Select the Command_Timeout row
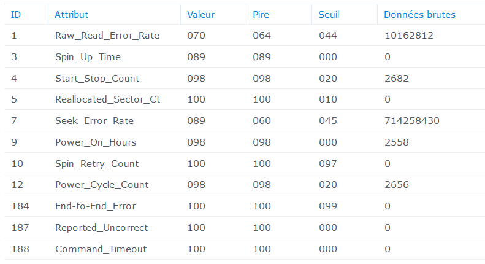The height and width of the screenshot is (264, 485). (245, 249)
